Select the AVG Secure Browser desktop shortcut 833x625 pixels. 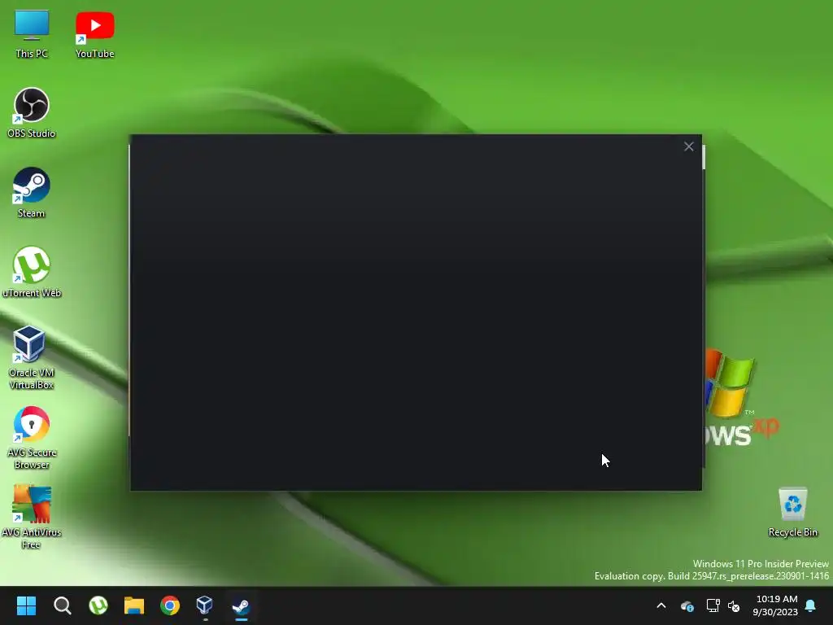click(x=32, y=437)
